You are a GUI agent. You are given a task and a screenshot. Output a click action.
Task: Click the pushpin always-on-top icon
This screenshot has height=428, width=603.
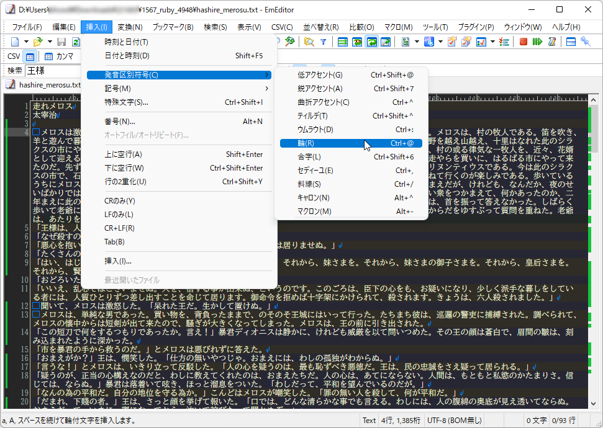pyautogui.click(x=586, y=42)
